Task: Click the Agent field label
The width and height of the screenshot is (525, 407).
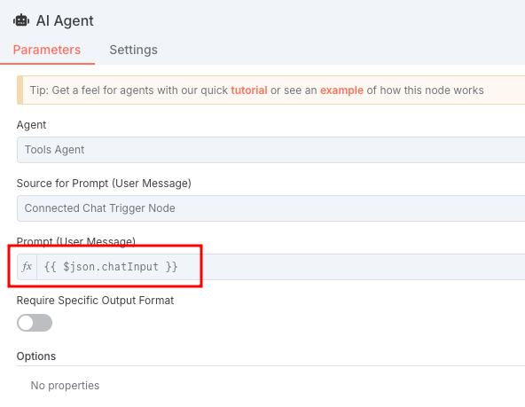Action: (31, 125)
